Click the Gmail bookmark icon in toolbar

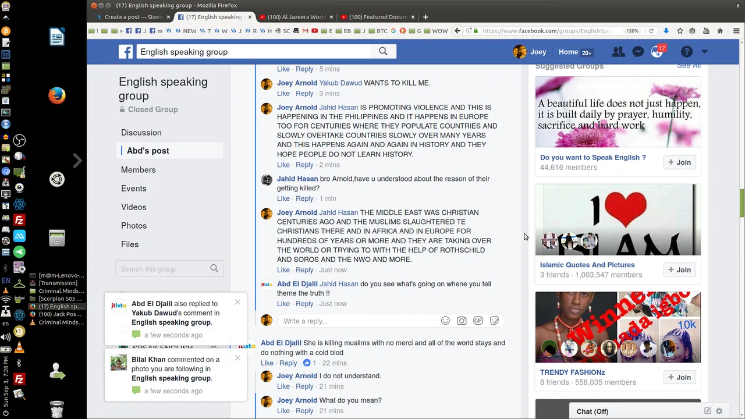pos(306,31)
